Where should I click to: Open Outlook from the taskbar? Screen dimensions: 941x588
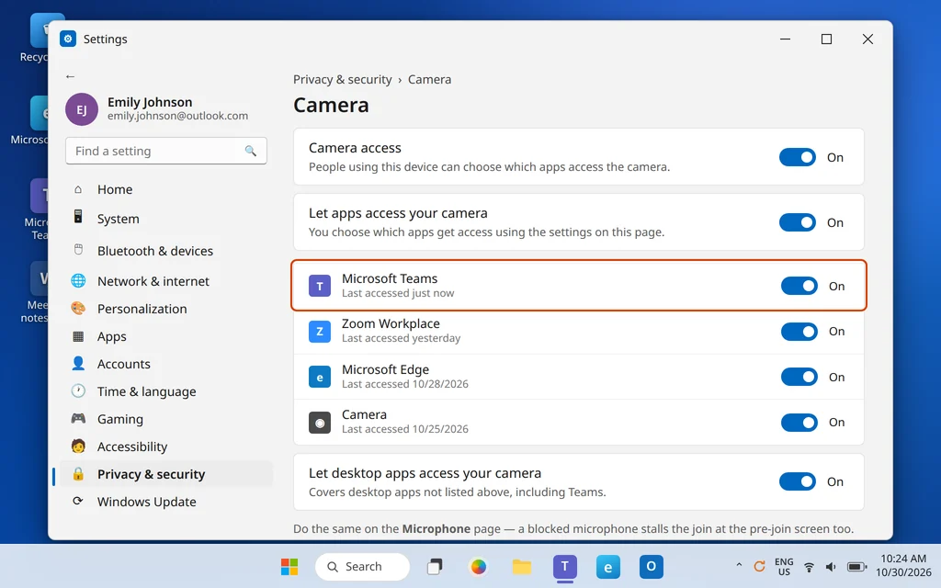(652, 566)
